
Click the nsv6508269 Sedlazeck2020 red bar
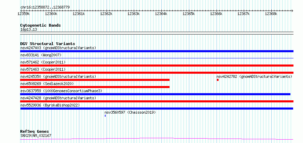95,87
